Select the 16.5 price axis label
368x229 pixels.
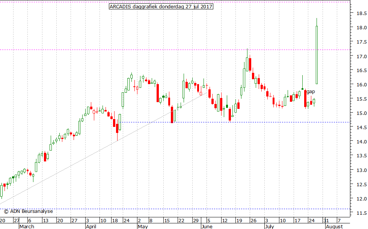(x=362, y=71)
